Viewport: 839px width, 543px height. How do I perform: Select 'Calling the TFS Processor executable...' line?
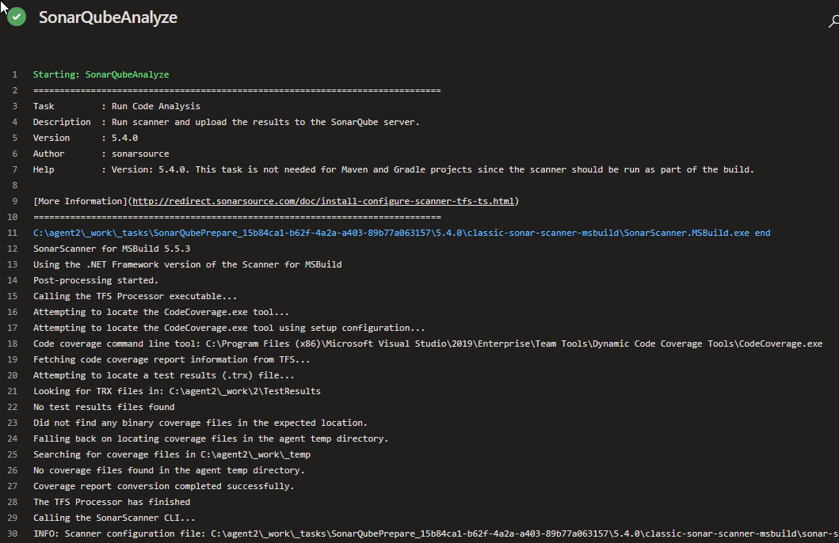(x=135, y=296)
